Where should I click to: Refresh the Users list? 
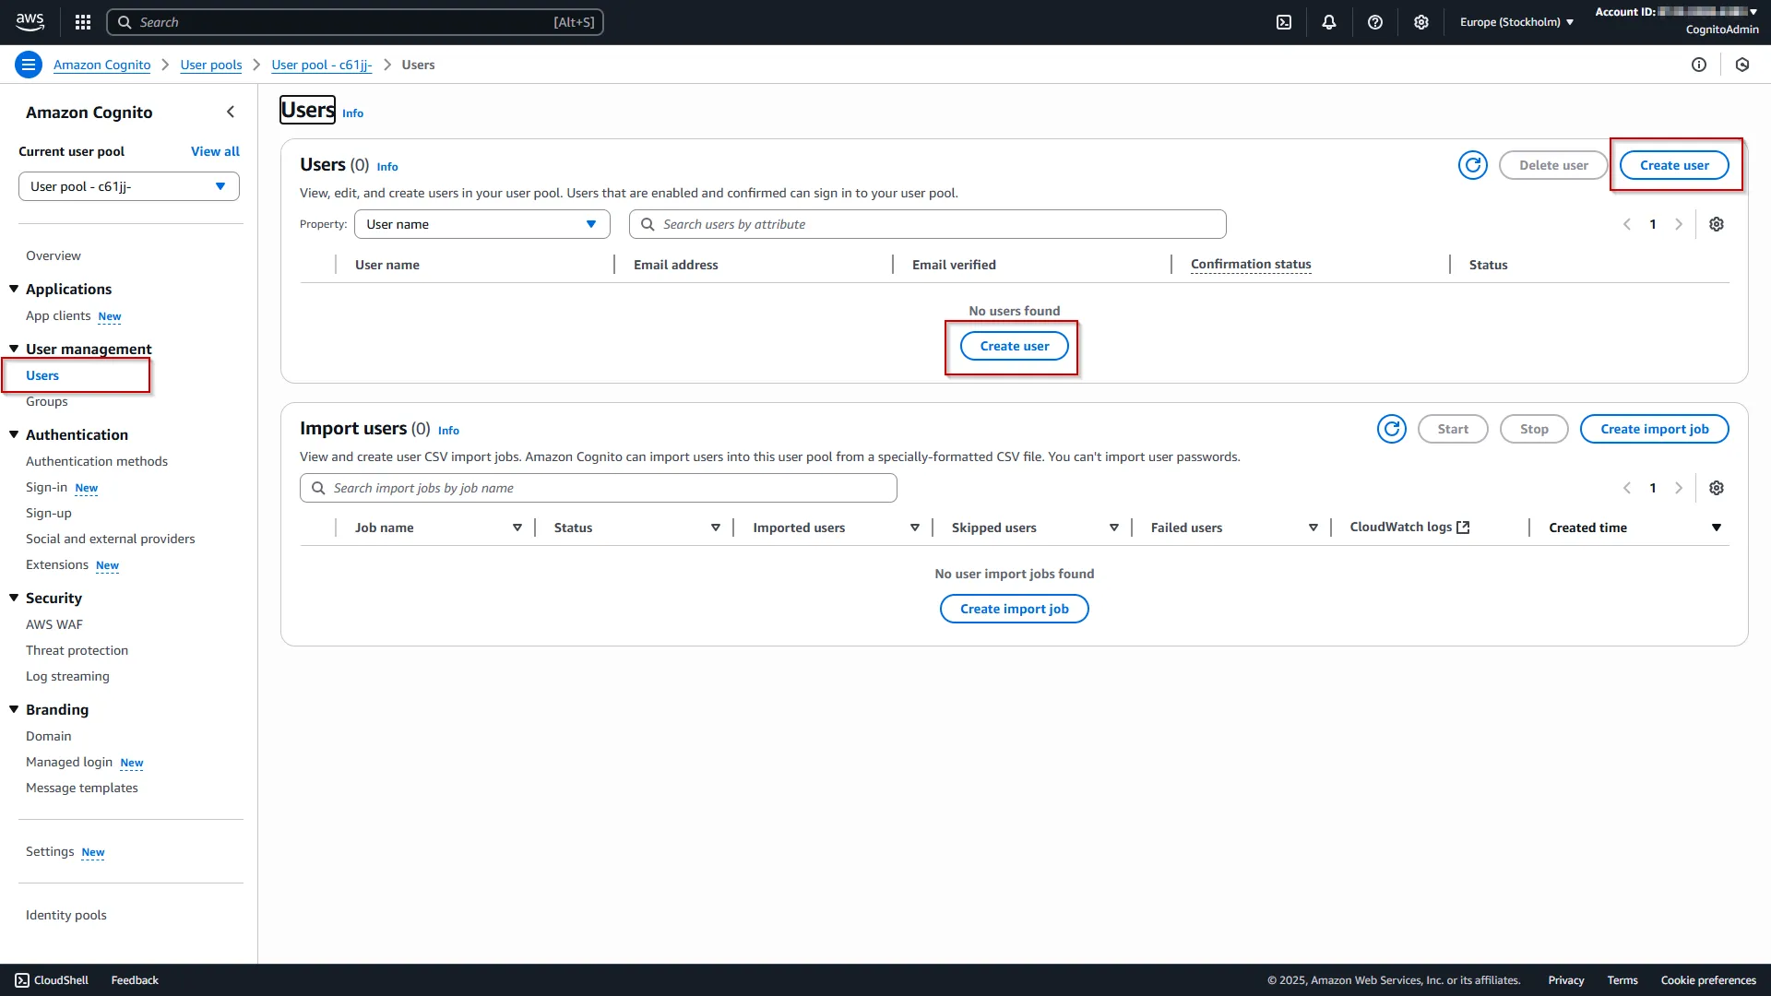tap(1473, 165)
